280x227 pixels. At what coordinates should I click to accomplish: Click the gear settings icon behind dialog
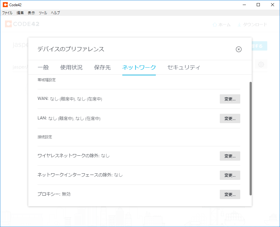point(261,65)
